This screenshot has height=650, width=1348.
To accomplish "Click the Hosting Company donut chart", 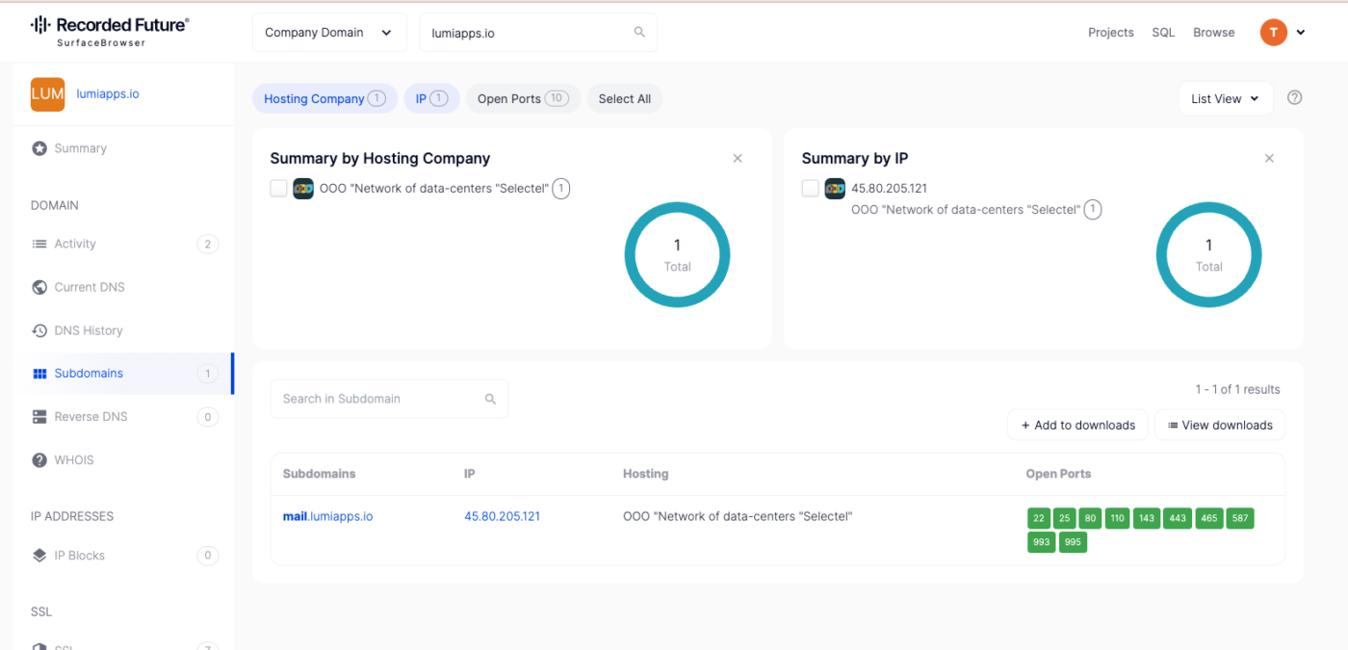I will point(677,255).
